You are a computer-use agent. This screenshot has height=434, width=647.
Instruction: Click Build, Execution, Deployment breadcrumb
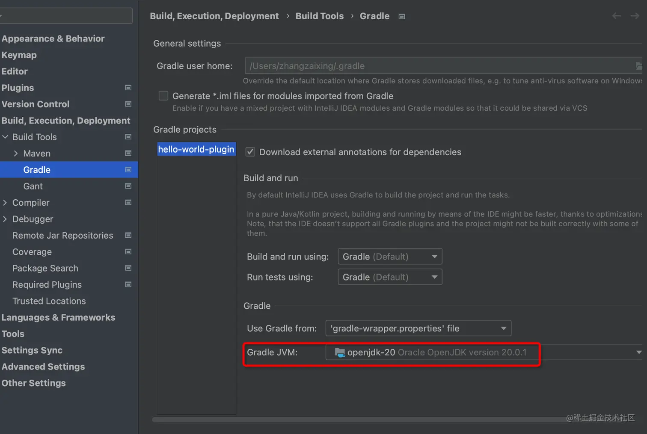pos(214,16)
